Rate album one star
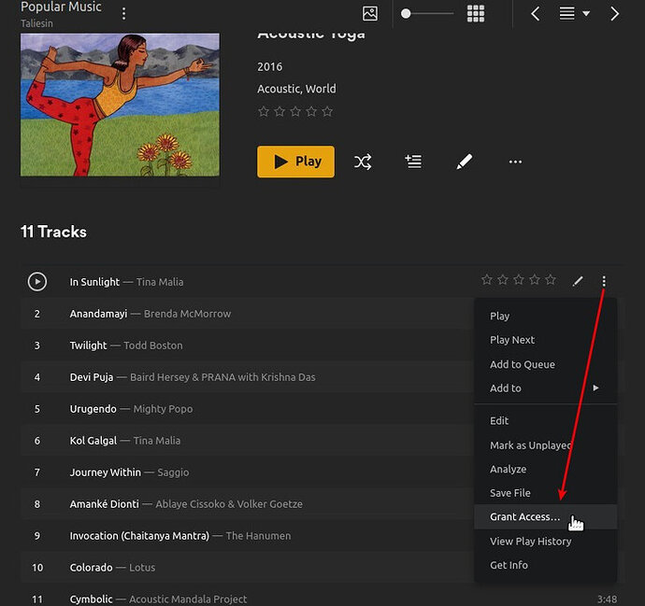This screenshot has width=645, height=606. coord(264,111)
